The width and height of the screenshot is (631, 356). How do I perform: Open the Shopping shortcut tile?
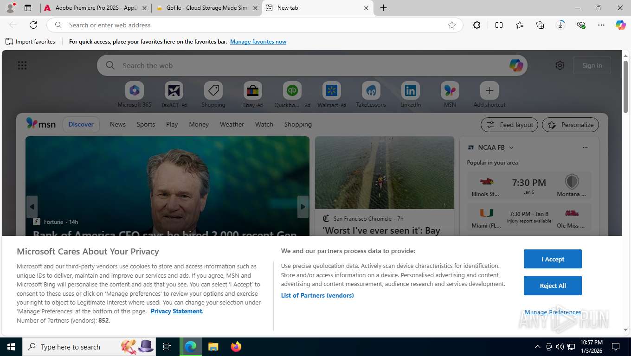point(213,95)
